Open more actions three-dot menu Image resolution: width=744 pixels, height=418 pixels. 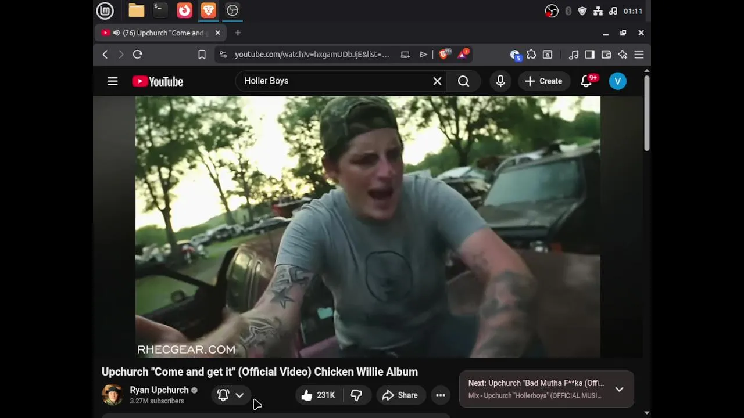(441, 395)
